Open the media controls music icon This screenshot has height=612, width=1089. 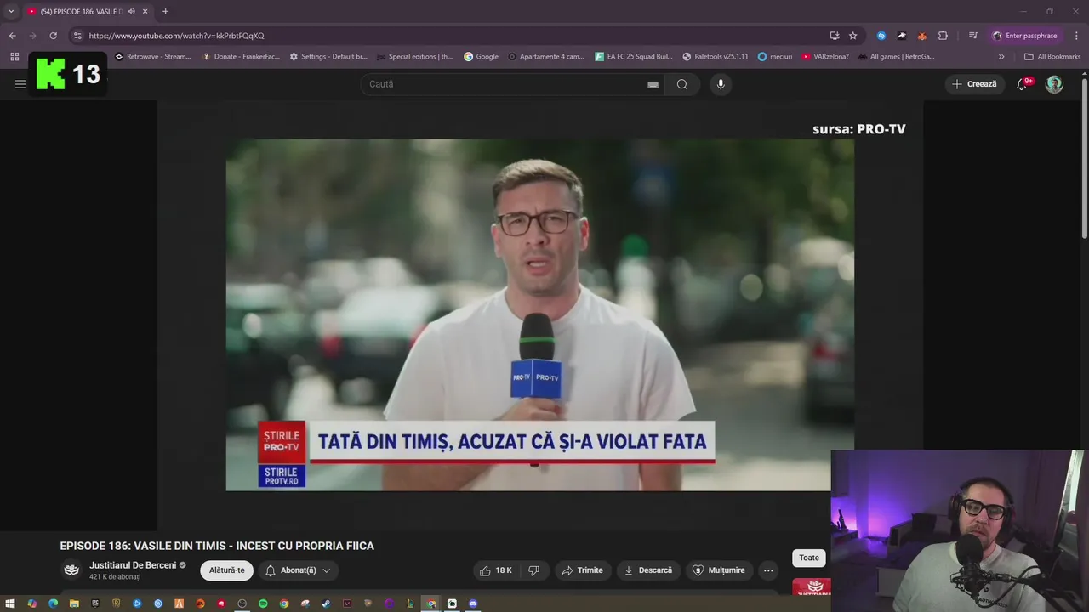[973, 36]
